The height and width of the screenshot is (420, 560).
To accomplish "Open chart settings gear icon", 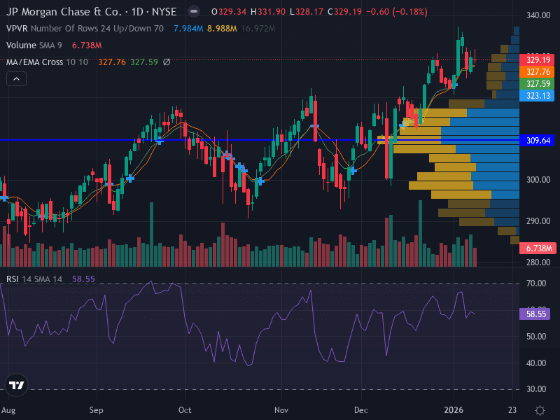I will [540, 410].
